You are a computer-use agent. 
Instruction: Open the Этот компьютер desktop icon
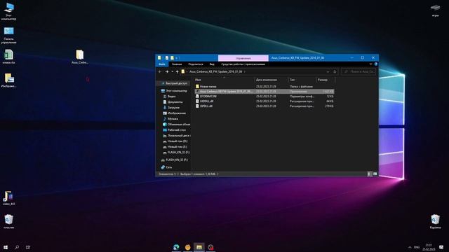(8, 11)
